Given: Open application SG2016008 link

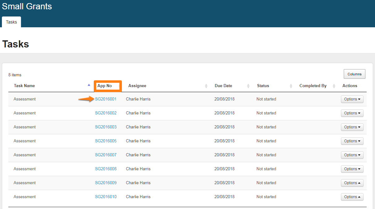Looking at the screenshot, I should pyautogui.click(x=106, y=169).
